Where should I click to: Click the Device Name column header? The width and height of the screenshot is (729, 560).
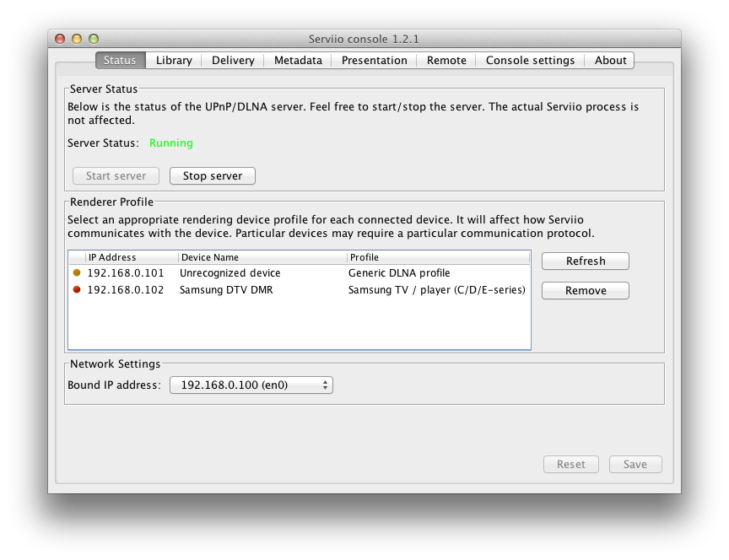[262, 257]
